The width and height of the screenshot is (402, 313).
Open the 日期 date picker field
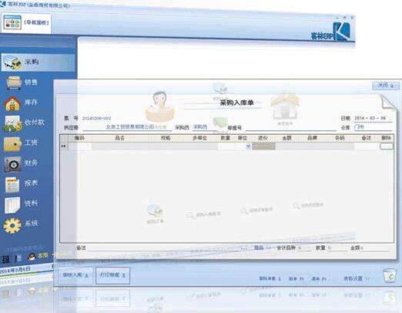tap(373, 118)
